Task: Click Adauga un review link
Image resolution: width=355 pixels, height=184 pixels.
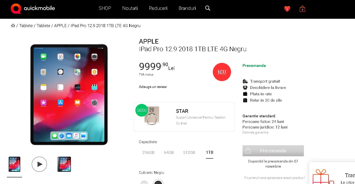Action: tap(153, 87)
